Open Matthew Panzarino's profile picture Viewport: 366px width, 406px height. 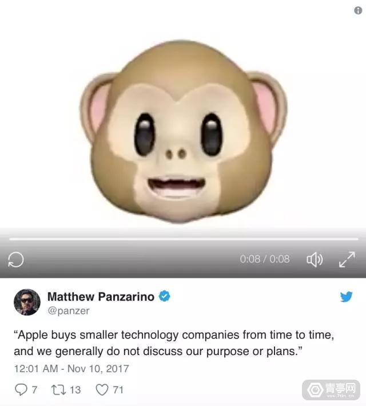pyautogui.click(x=27, y=302)
